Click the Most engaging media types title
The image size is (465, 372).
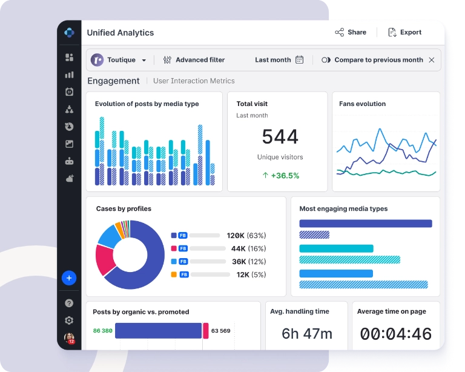(343, 209)
